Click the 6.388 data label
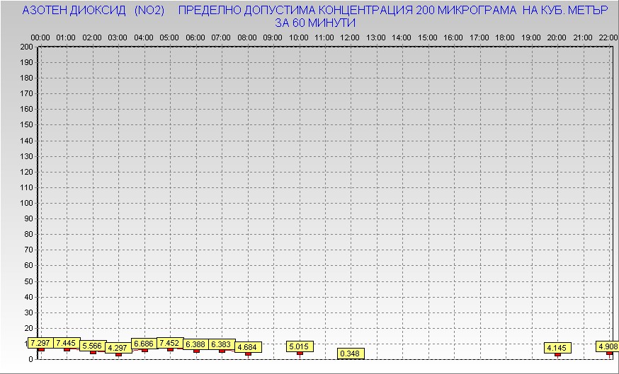619x374 pixels. point(195,344)
